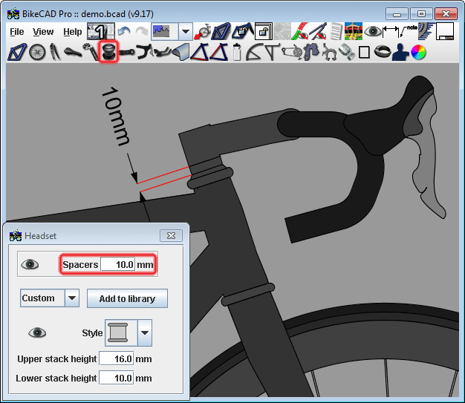Select the note annotation tool

pos(409,31)
